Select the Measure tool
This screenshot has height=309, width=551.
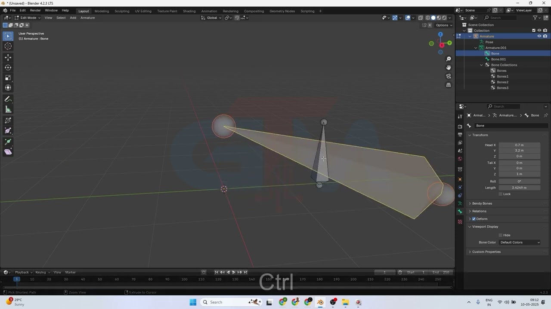click(8, 109)
